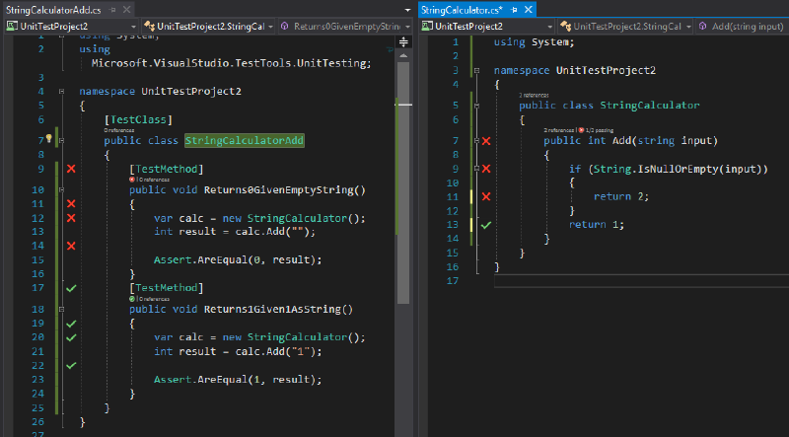
Task: Open the Add(string input) member dropdown
Action: click(x=742, y=27)
